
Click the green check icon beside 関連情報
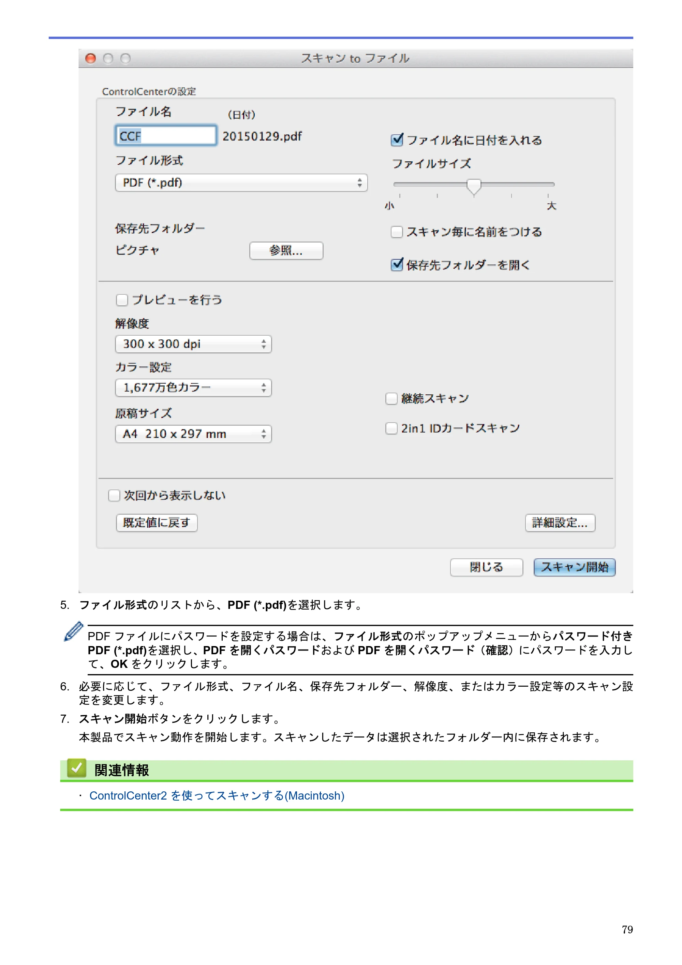(x=76, y=768)
